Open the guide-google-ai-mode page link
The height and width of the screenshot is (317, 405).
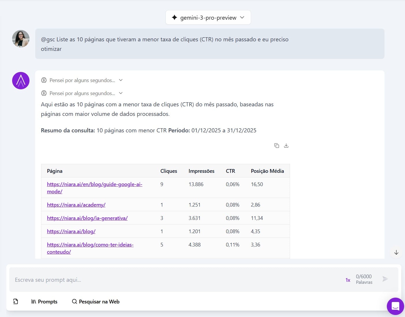point(94,184)
